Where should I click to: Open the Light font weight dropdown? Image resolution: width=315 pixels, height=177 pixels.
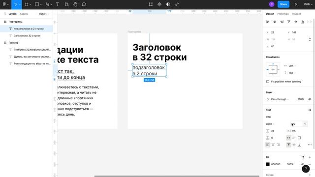coord(270,124)
